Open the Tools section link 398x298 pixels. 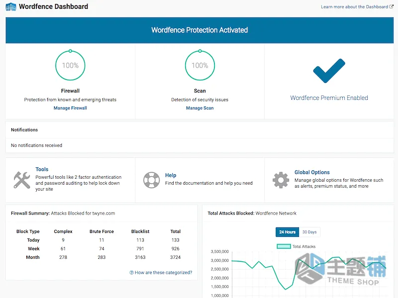click(42, 169)
